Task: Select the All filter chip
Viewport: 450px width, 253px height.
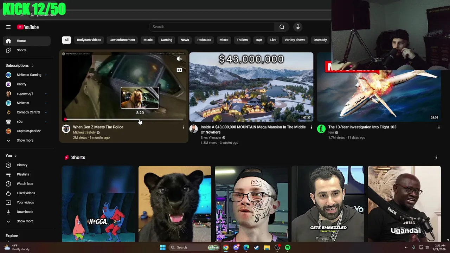Action: pyautogui.click(x=66, y=40)
